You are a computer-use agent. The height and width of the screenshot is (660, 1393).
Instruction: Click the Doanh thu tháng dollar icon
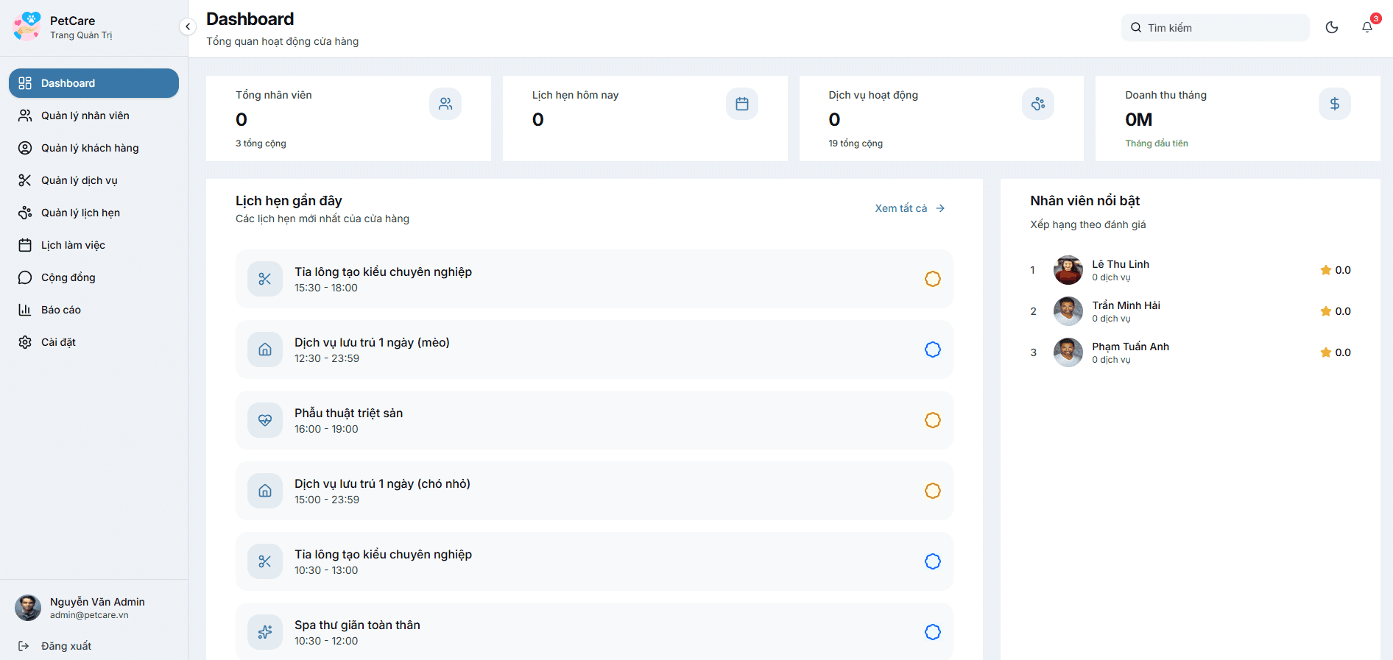coord(1334,104)
